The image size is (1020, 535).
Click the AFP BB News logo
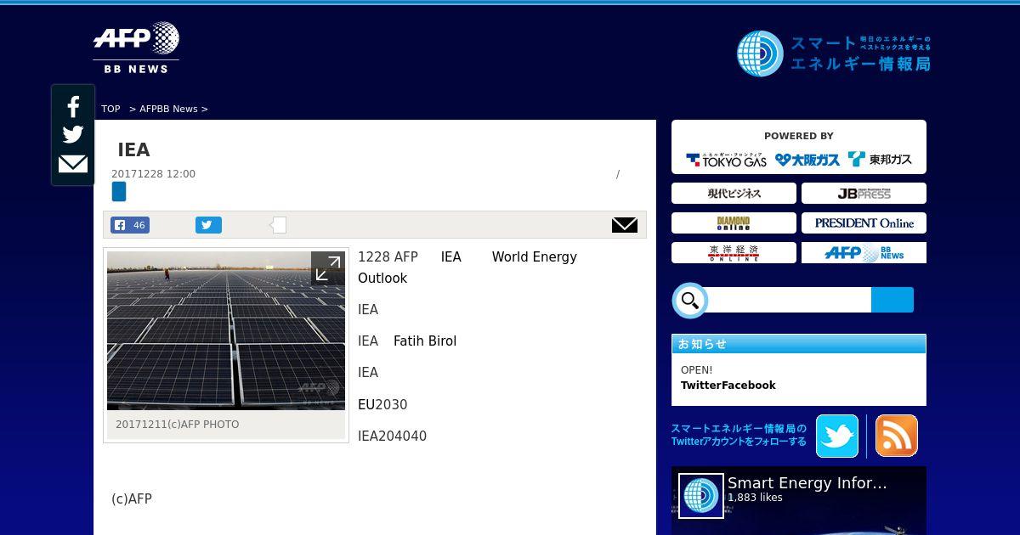[136, 48]
